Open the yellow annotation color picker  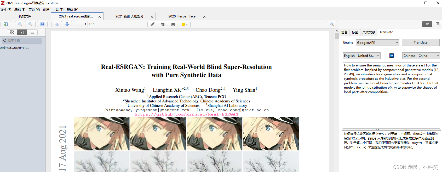(x=185, y=24)
